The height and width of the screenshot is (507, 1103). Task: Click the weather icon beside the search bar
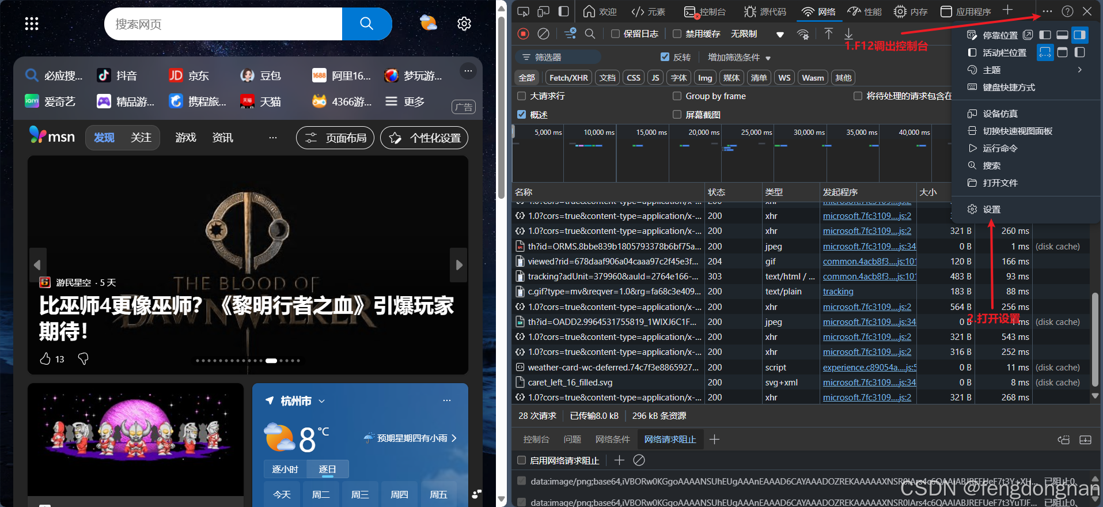(x=428, y=23)
